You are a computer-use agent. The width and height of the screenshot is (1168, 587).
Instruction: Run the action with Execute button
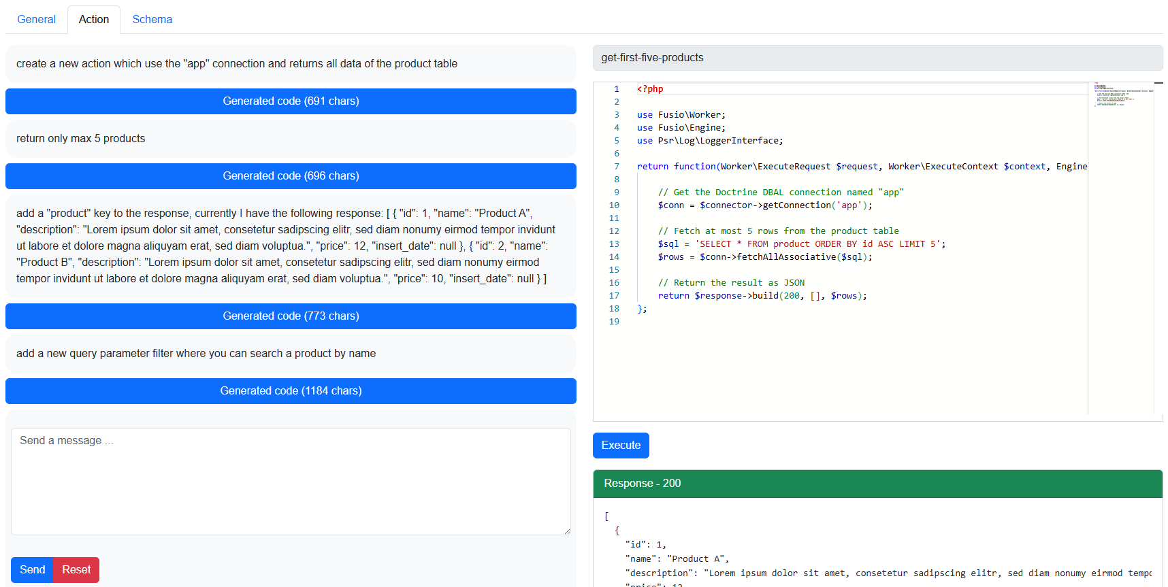(620, 446)
